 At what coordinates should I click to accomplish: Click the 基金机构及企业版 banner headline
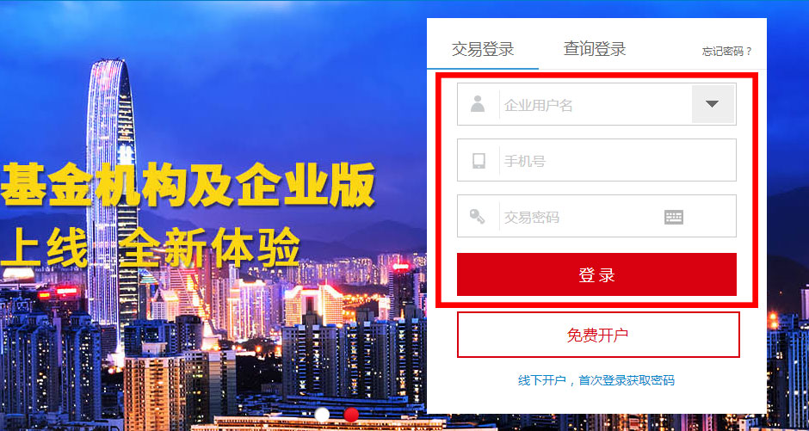187,185
